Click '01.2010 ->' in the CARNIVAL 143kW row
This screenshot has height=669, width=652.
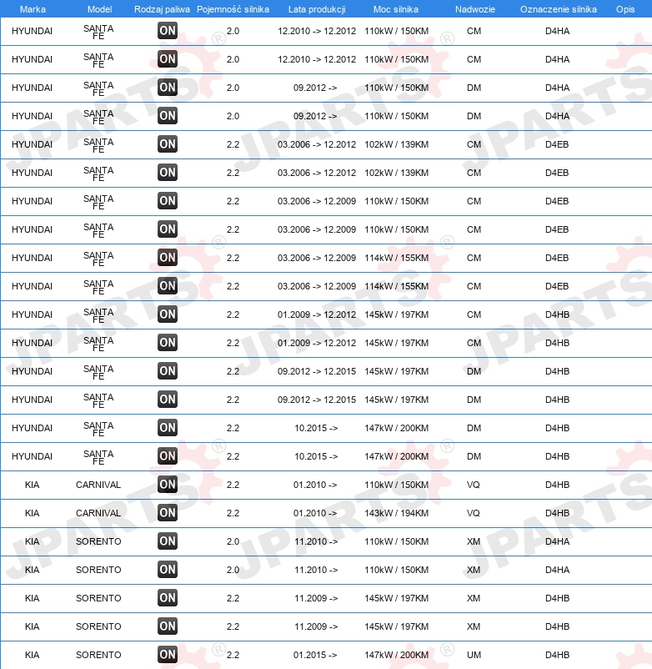315,513
